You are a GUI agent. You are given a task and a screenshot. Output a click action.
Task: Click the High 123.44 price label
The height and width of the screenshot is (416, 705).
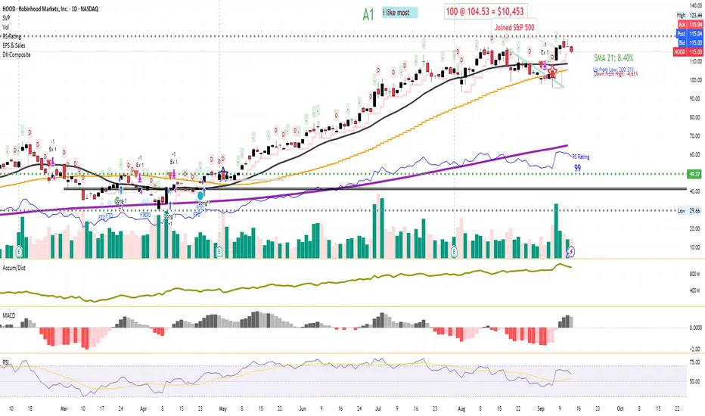pyautogui.click(x=689, y=15)
